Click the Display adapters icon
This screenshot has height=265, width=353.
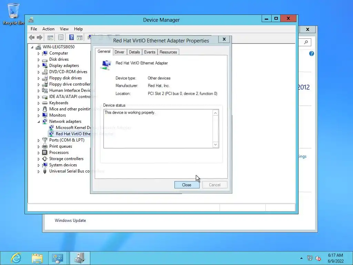tap(45, 65)
